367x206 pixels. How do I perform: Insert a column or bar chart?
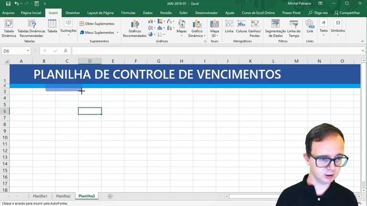(151, 21)
